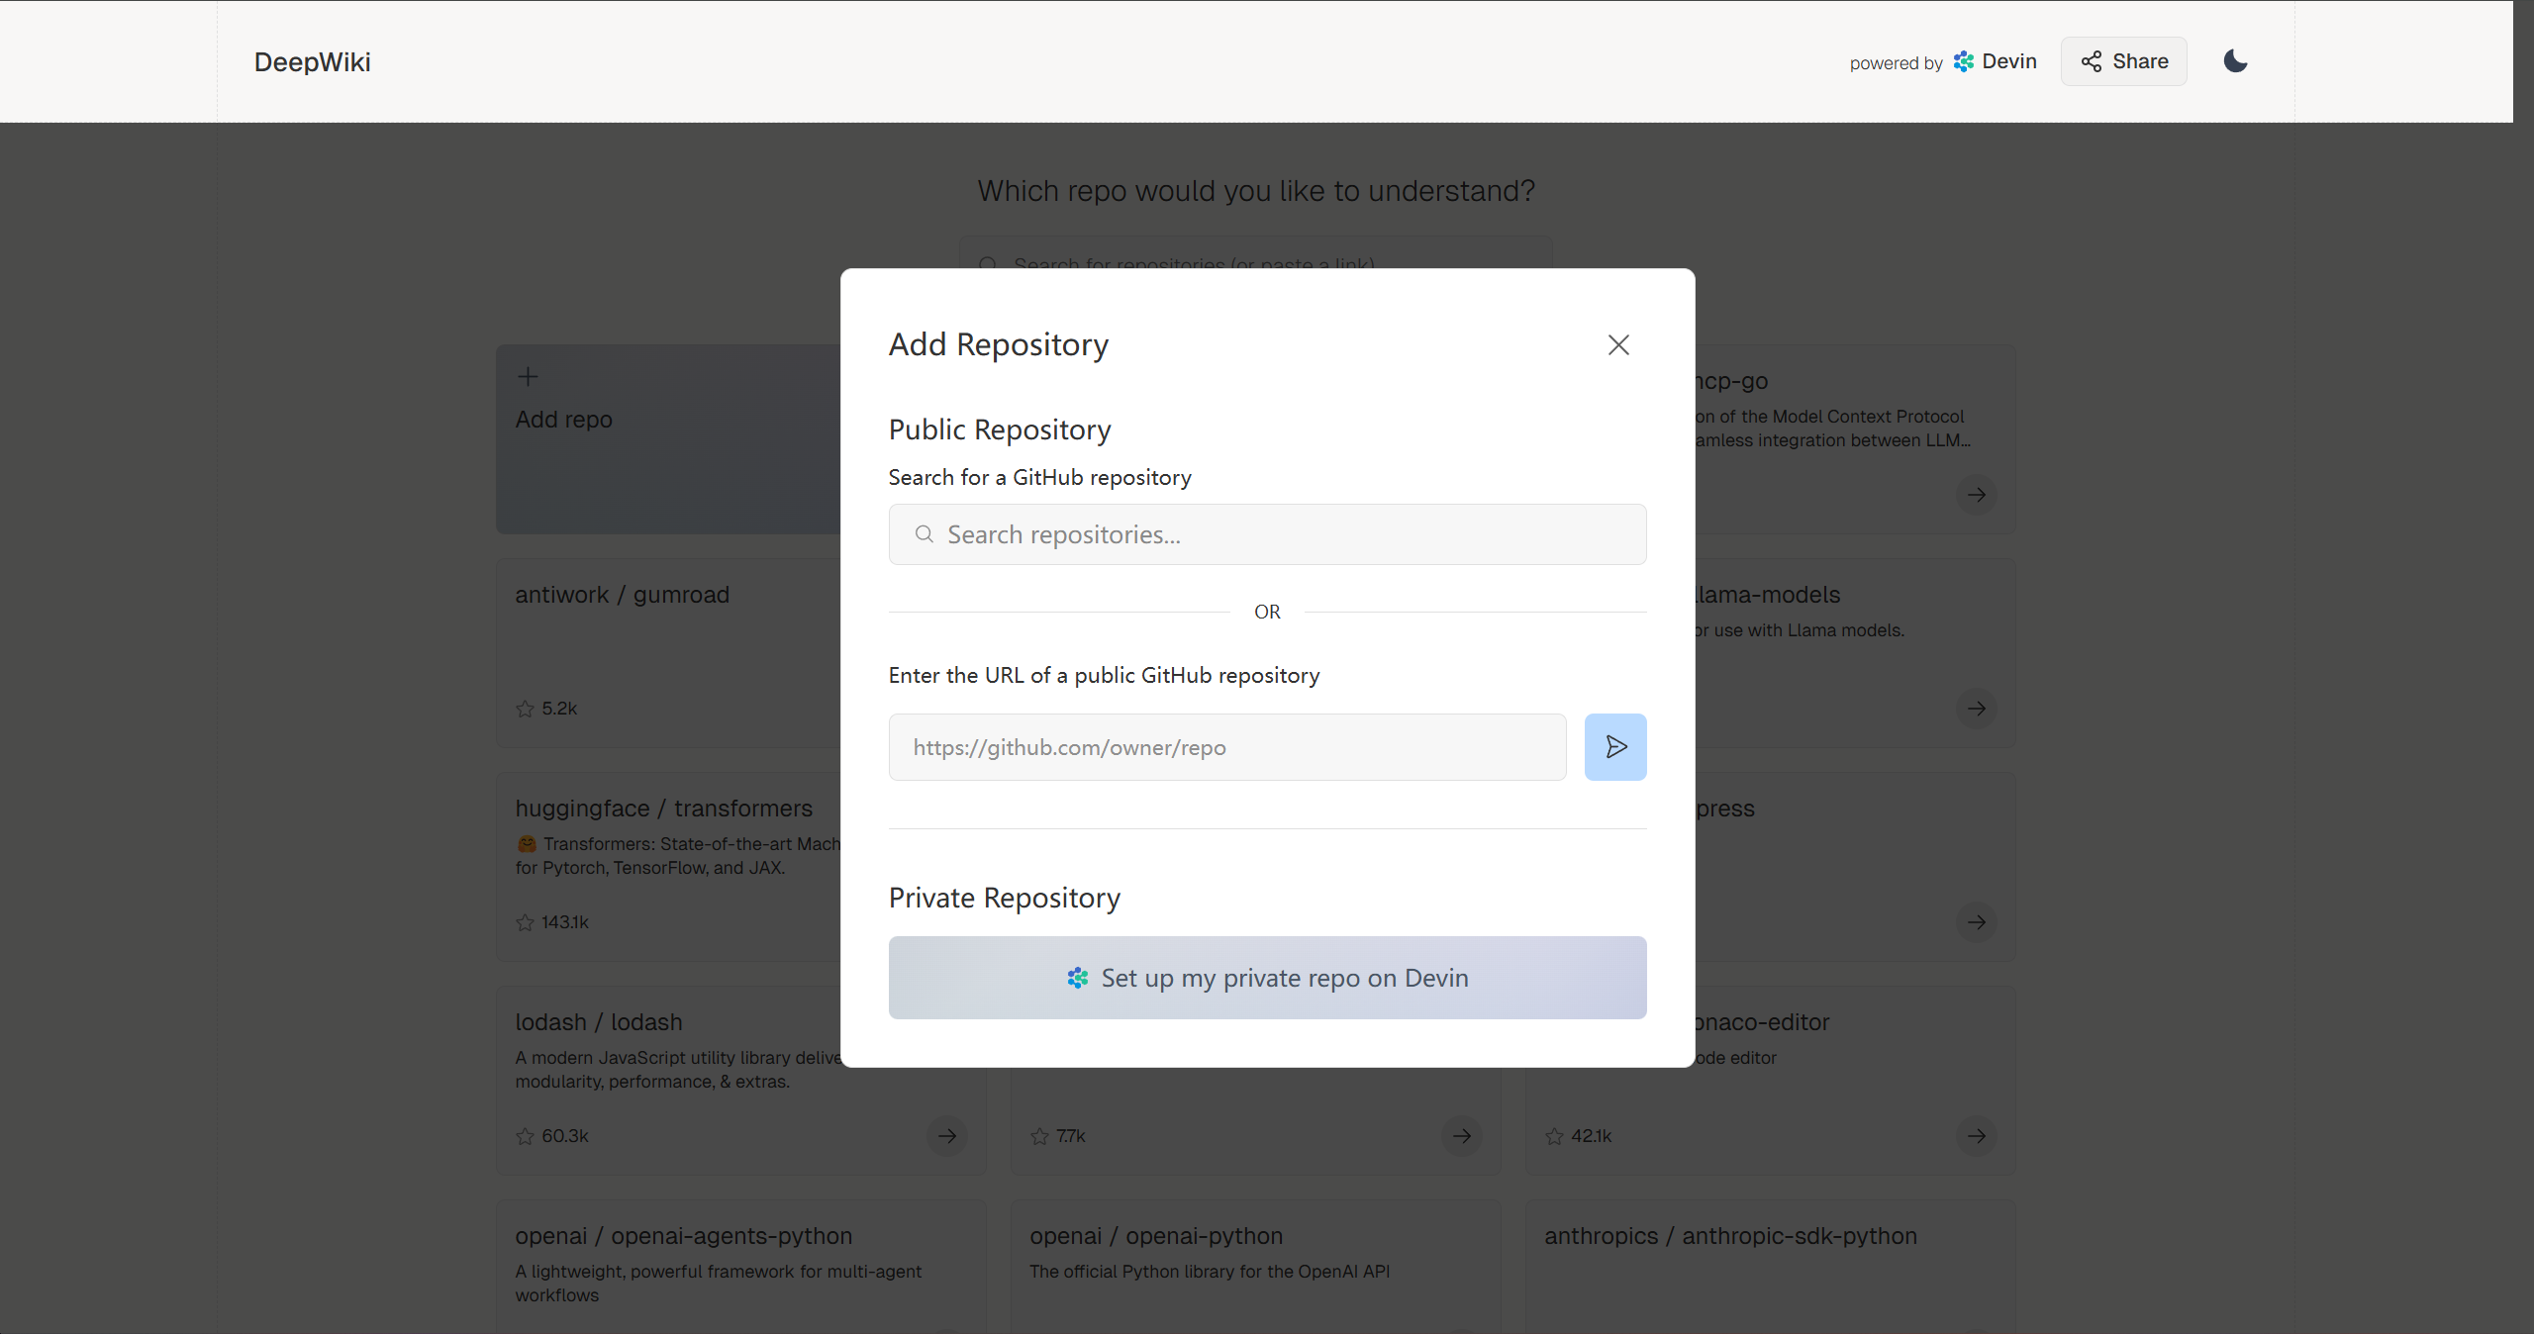Open the anthropics / anthropic-sdk-python card
Image resolution: width=2534 pixels, height=1334 pixels.
(x=1730, y=1236)
